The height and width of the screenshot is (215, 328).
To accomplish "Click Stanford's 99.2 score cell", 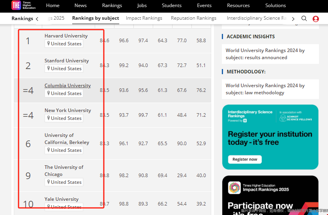I will [124, 65].
